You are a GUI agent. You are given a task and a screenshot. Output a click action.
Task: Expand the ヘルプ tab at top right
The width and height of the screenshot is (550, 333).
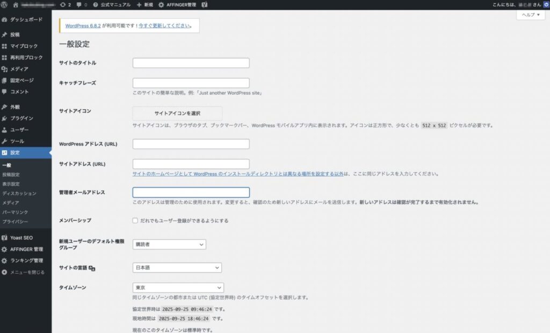click(x=531, y=15)
